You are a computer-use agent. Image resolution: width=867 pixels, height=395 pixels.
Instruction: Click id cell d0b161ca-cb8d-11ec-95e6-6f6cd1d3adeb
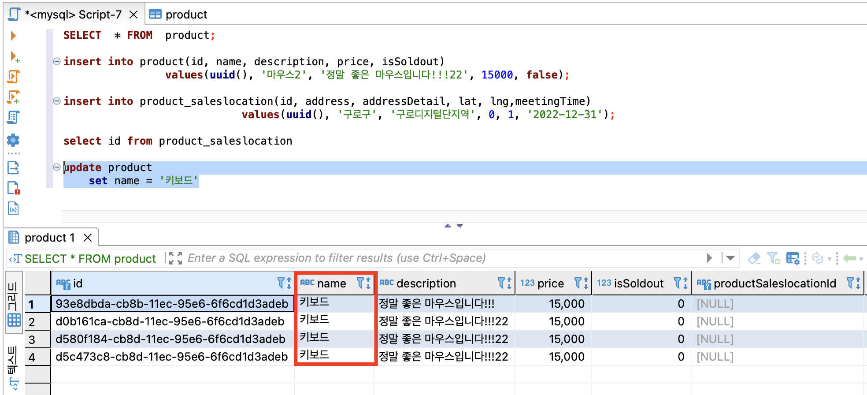coord(173,321)
